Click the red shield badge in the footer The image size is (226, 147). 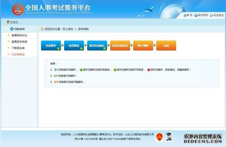coord(160,137)
